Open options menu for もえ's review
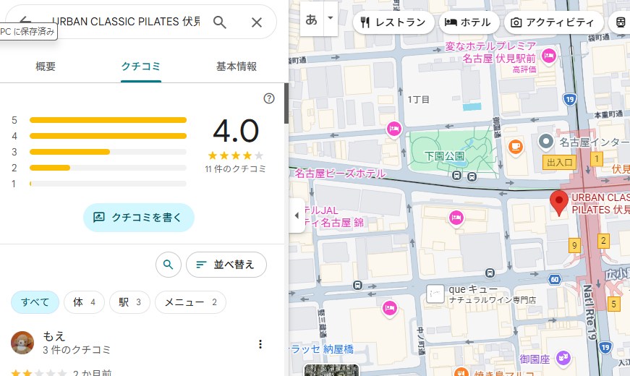The image size is (630, 376). click(260, 344)
